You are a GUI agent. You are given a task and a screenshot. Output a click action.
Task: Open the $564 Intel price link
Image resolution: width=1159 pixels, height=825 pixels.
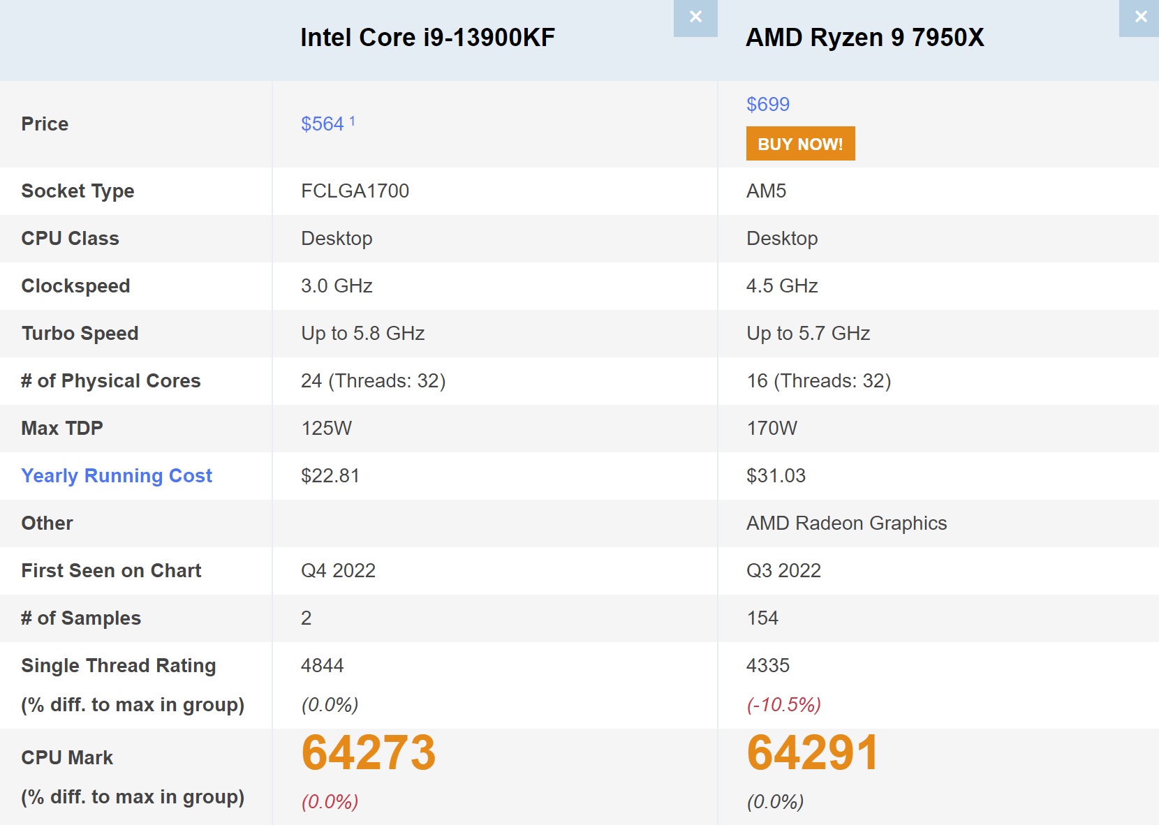[323, 124]
